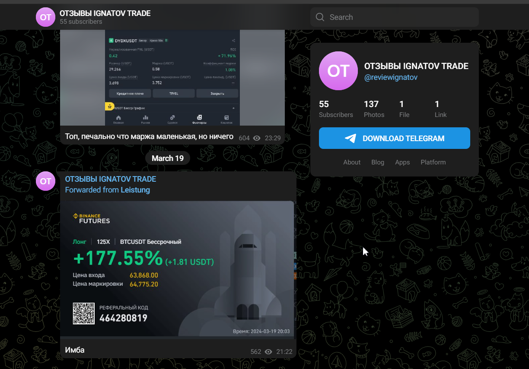Image resolution: width=529 pixels, height=369 pixels.
Task: Click the 55 subscribers text in header
Action: (x=81, y=22)
